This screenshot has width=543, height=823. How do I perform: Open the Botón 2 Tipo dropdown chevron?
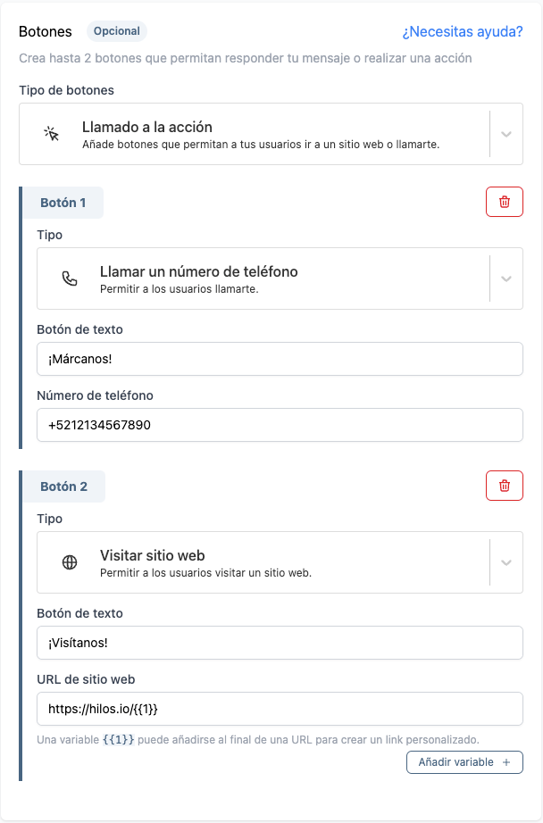point(506,562)
